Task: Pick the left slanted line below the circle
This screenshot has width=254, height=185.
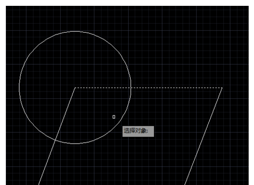Action: click(47, 163)
